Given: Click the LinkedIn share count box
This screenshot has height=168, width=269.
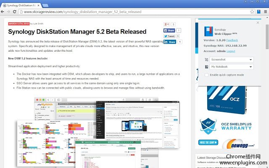Looking at the screenshot, I should 179,42.
